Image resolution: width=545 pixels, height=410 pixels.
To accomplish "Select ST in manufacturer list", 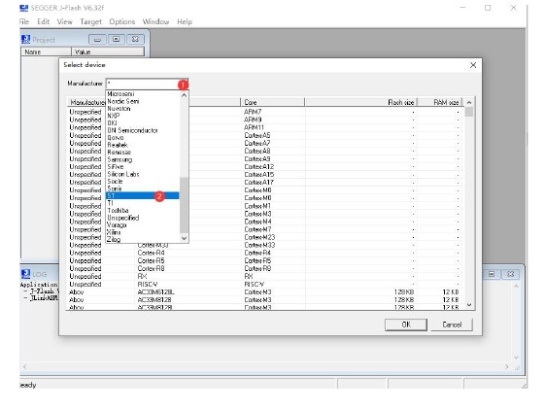I will 143,196.
